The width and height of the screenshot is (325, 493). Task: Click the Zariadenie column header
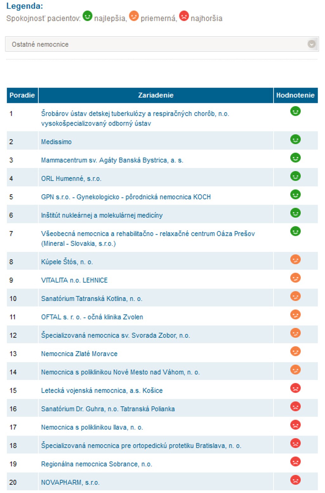pos(156,95)
